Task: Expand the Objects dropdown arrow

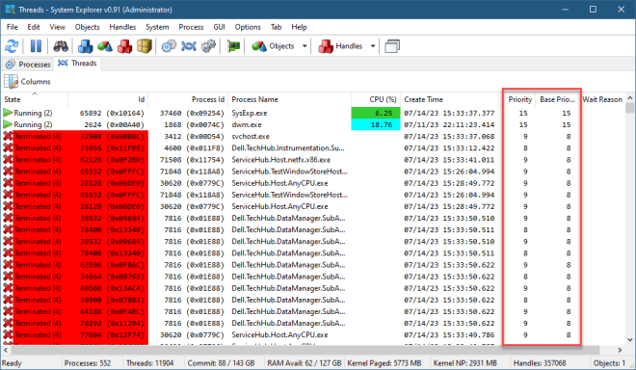Action: coord(305,46)
